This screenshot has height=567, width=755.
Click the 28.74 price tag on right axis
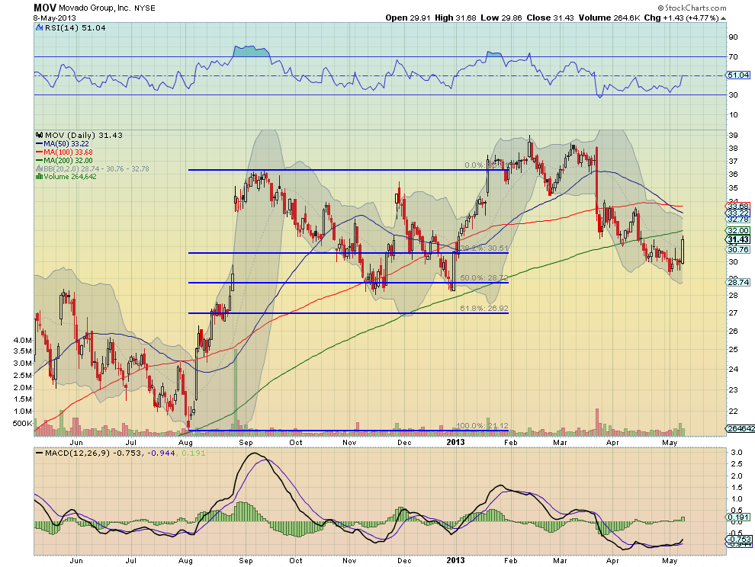(737, 283)
